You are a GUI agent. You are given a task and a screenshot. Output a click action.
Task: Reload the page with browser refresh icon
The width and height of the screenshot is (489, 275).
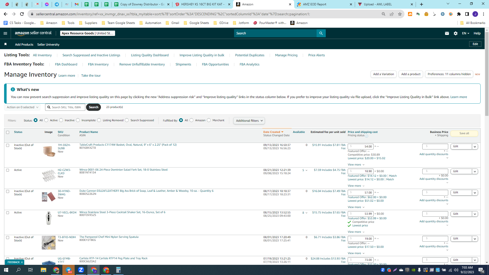[22, 14]
